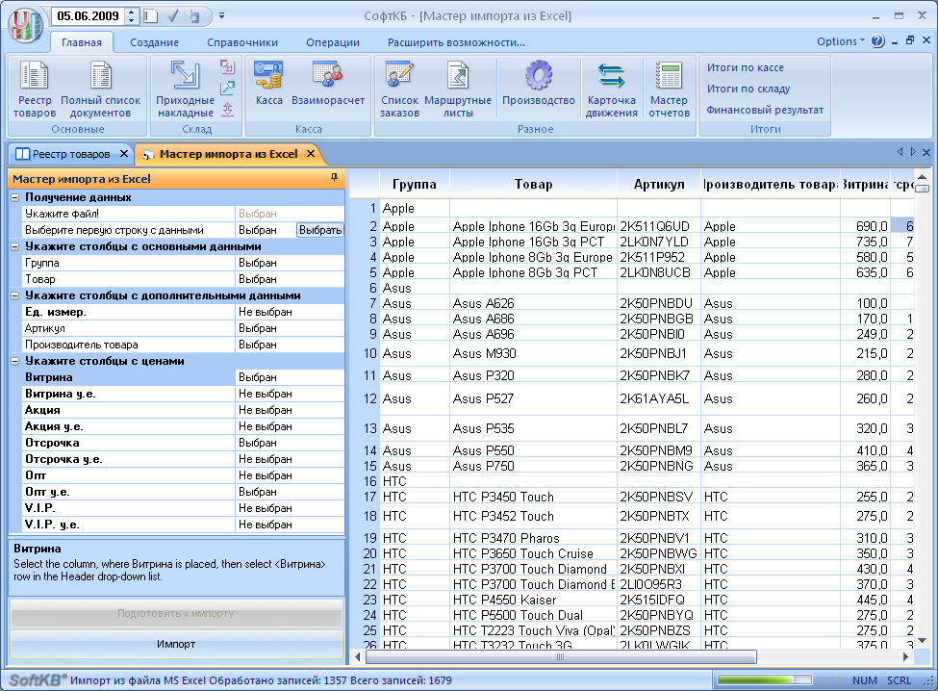Open Производство gear button
Screen dimensions: 938x691
[x=539, y=83]
